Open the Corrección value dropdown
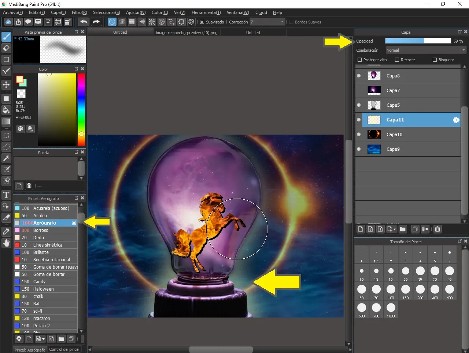 267,22
